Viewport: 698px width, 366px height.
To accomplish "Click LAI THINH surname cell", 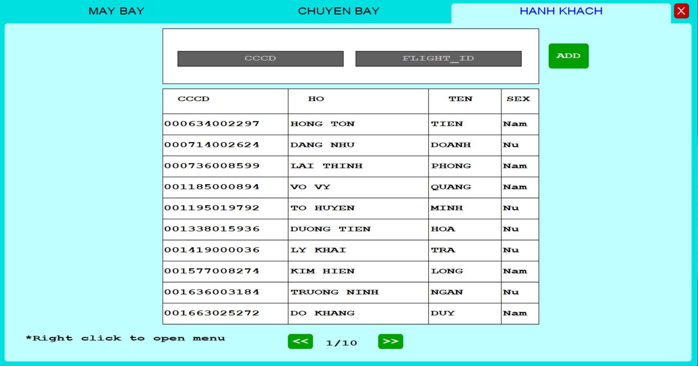I will (358, 166).
